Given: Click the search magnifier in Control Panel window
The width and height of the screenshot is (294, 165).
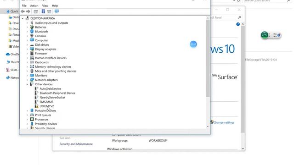Looking at the screenshot, I should point(239,17).
